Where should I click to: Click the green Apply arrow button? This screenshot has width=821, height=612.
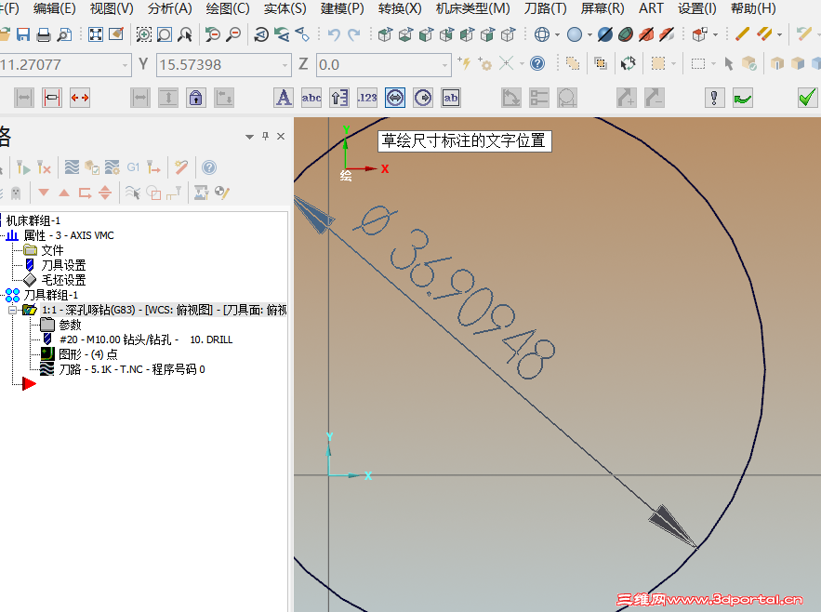tap(743, 98)
